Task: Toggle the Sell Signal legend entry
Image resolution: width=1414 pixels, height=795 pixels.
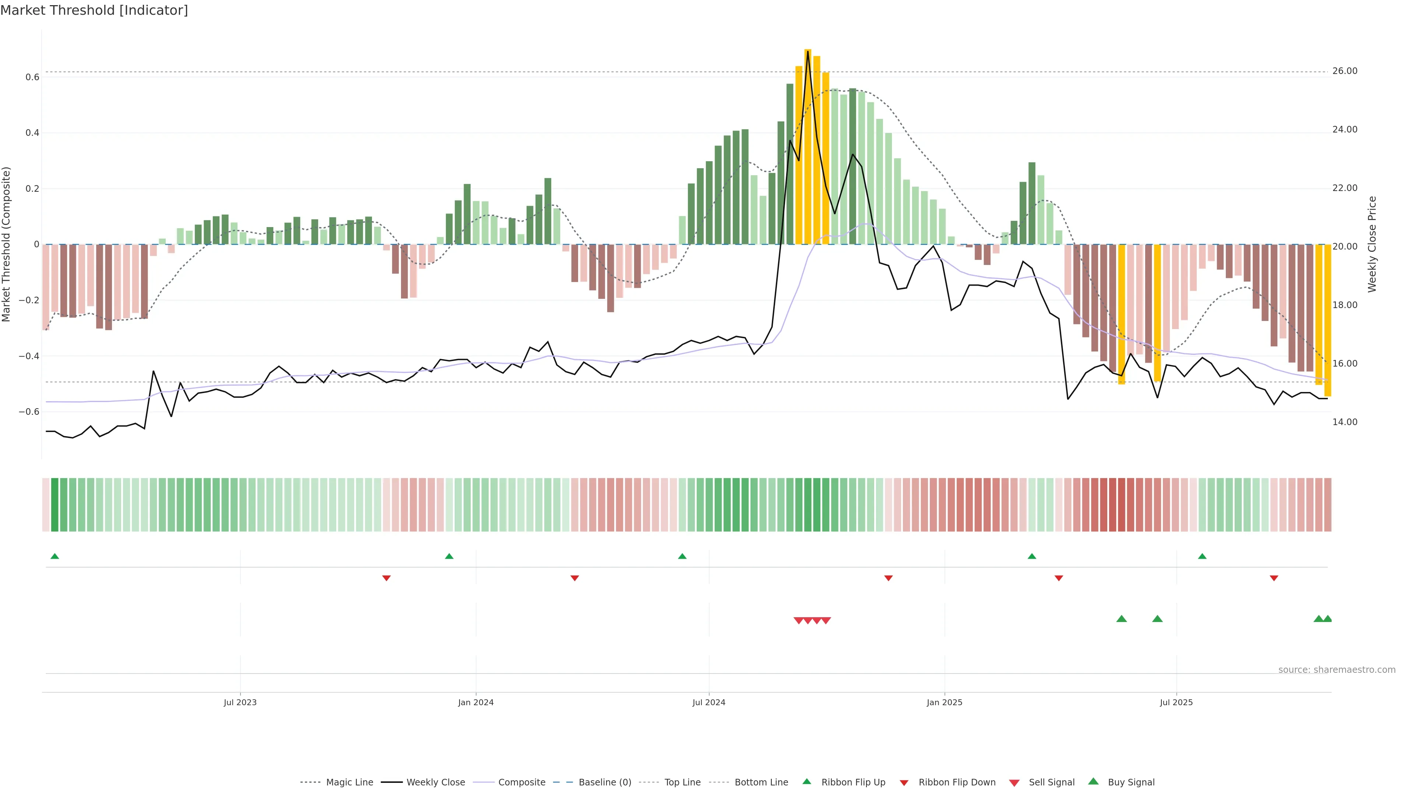Action: click(x=1051, y=782)
